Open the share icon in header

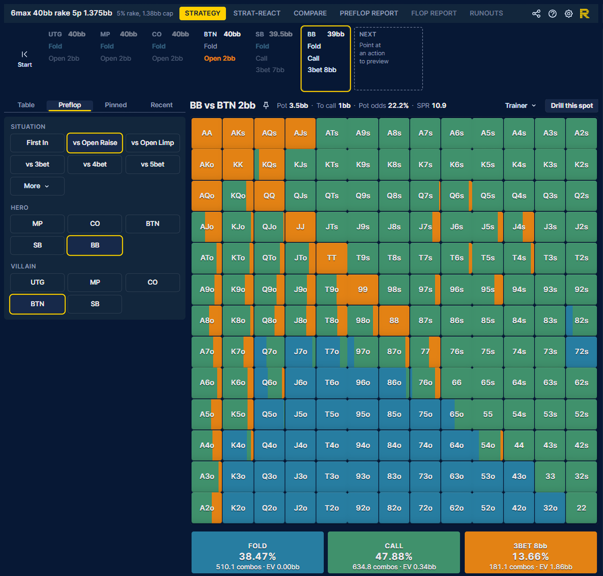pos(536,13)
